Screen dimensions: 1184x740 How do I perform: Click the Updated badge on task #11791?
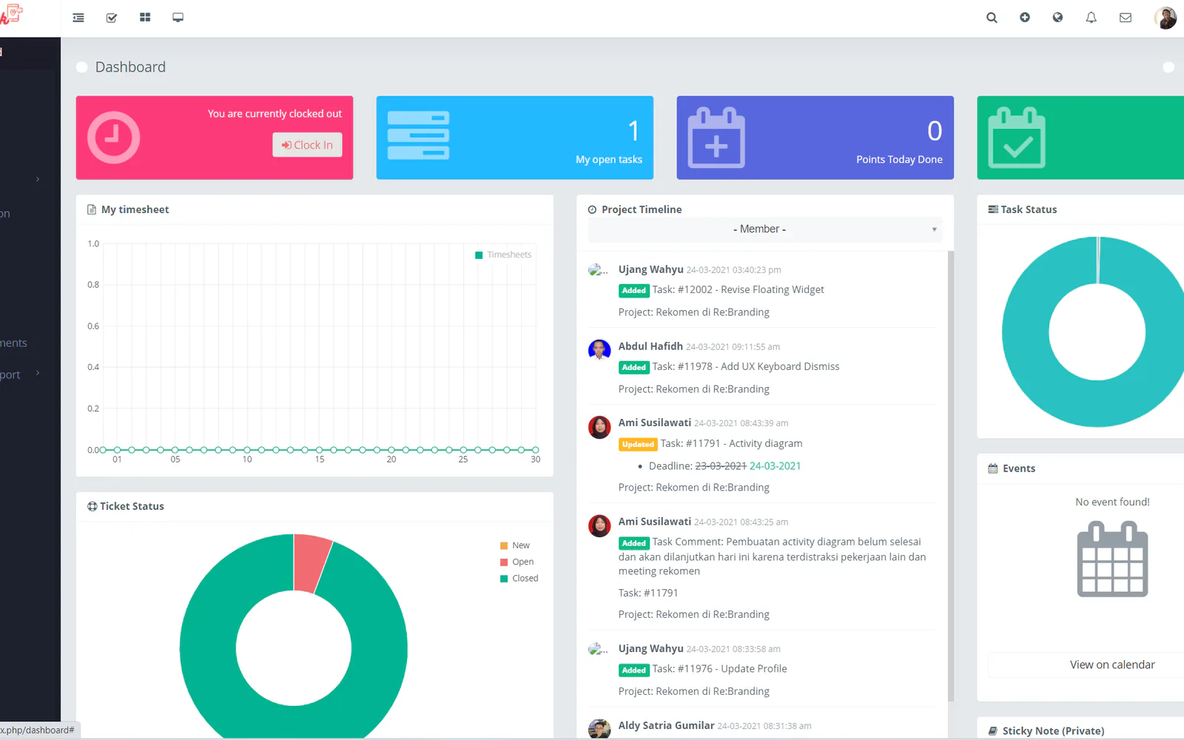(x=638, y=444)
